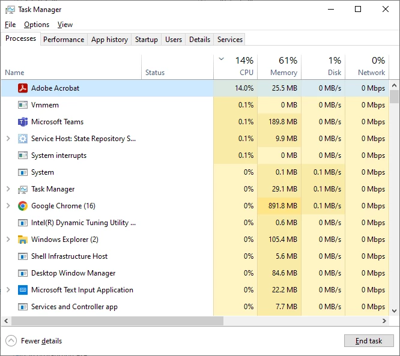The width and height of the screenshot is (400, 356).
Task: Minimize the Task Manager window
Action: pyautogui.click(x=331, y=9)
